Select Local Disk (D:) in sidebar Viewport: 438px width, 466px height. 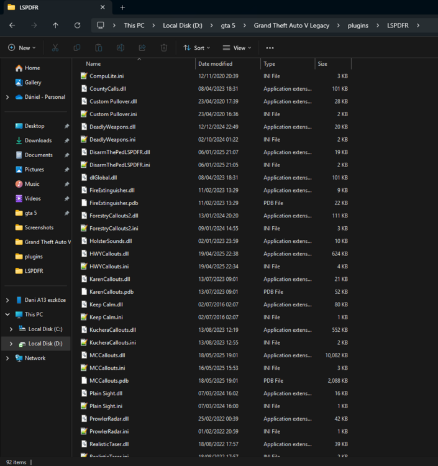36,344
